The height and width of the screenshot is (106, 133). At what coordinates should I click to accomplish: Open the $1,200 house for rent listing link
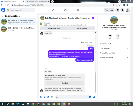coord(65,25)
